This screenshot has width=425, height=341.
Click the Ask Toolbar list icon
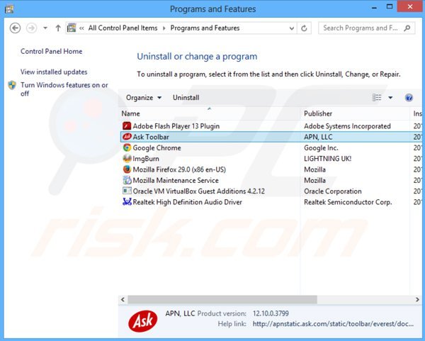(127, 137)
